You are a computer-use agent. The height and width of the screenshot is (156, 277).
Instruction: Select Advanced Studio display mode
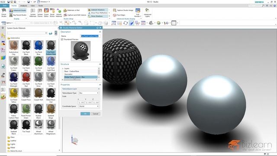(x=18, y=10)
